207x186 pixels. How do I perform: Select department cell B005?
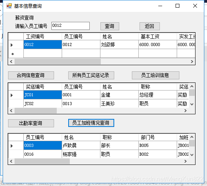[x=158, y=145]
